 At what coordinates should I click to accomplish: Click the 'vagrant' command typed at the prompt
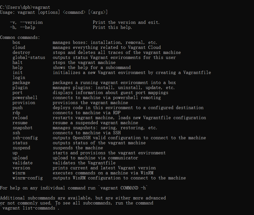pyautogui.click(x=41, y=8)
